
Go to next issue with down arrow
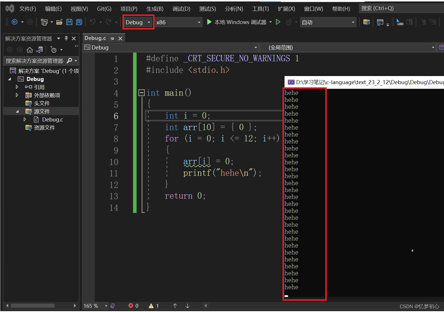pyautogui.click(x=187, y=306)
